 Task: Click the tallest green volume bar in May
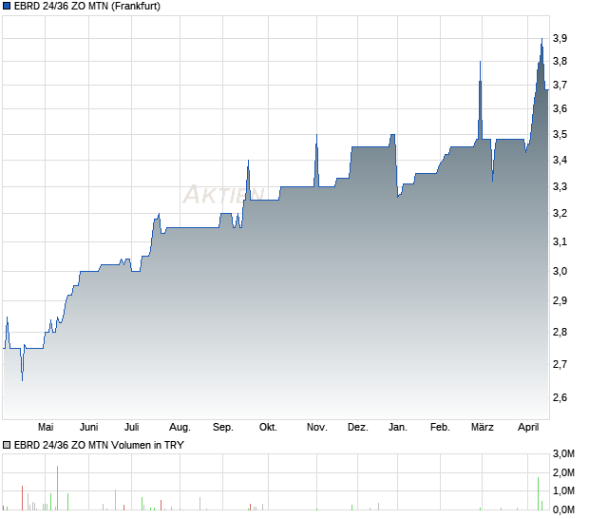tap(57, 488)
